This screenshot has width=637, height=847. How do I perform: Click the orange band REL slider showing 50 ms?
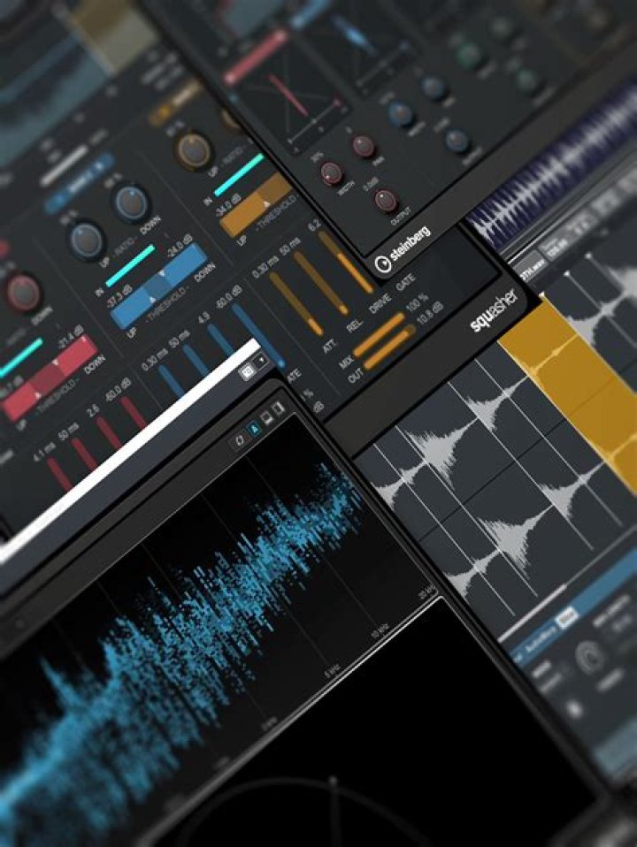pos(320,283)
